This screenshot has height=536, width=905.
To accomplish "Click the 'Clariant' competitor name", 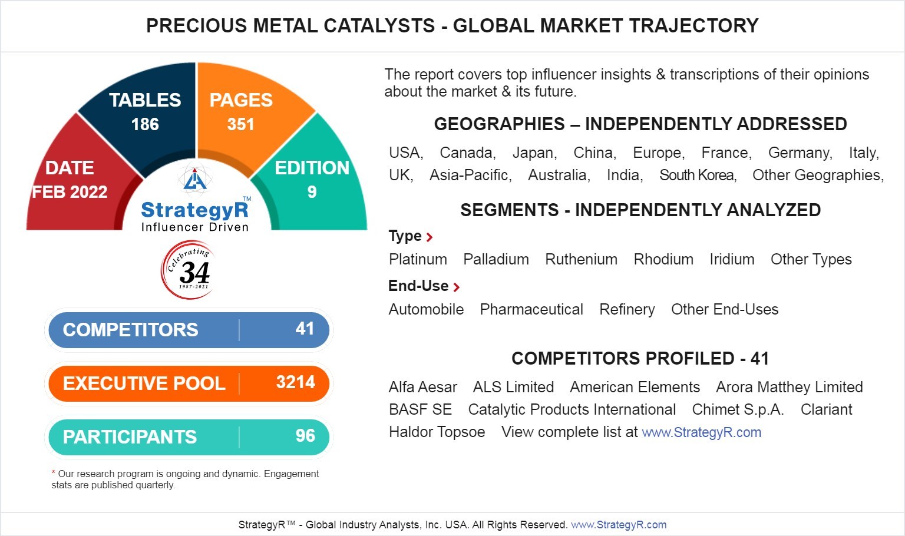I will [826, 410].
